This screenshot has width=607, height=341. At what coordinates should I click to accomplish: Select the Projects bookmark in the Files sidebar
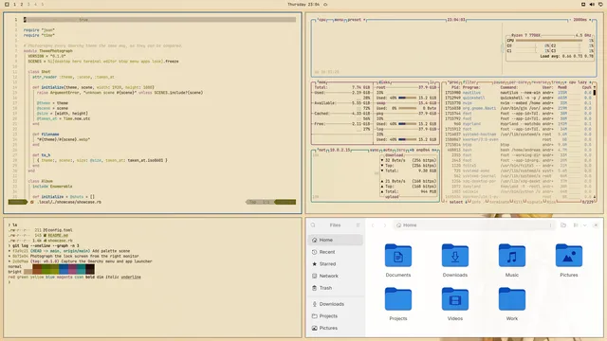(x=335, y=315)
